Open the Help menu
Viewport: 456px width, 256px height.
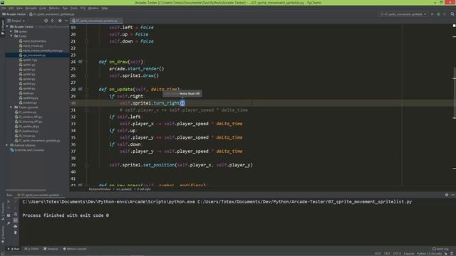coord(105,8)
